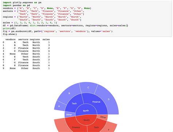Viewport: 173px width, 132px height.
Task: Click the North center segment of sunburst
Action: click(86, 109)
